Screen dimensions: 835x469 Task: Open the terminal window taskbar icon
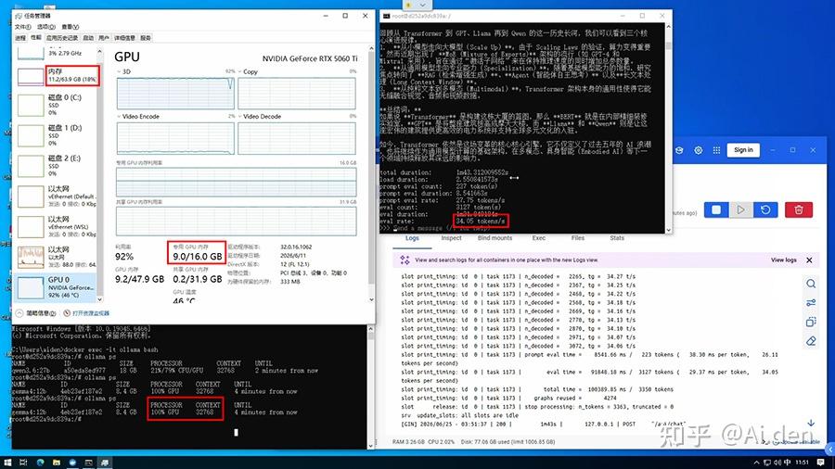88,463
